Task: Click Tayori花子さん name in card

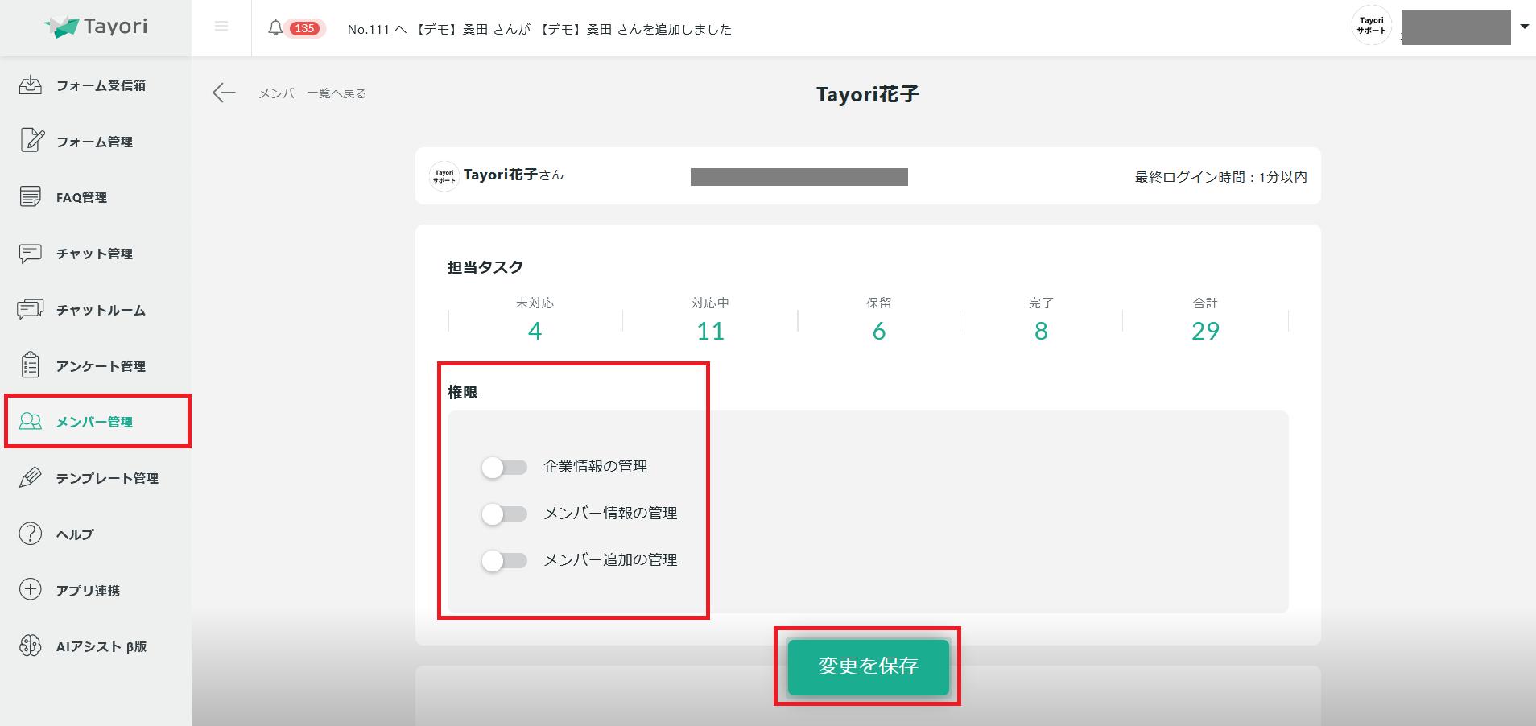Action: (x=514, y=175)
